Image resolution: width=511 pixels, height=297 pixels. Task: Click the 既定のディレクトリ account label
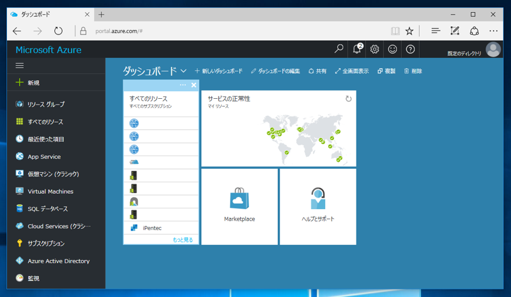[x=464, y=54]
